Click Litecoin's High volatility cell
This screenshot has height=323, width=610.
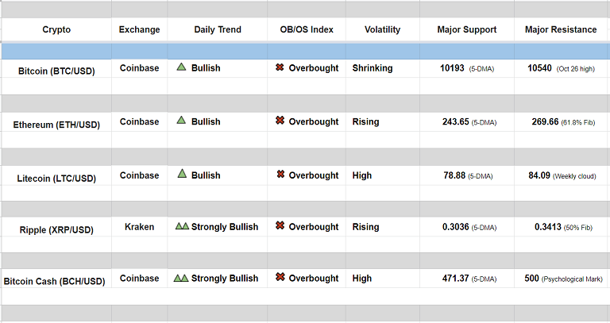point(362,175)
